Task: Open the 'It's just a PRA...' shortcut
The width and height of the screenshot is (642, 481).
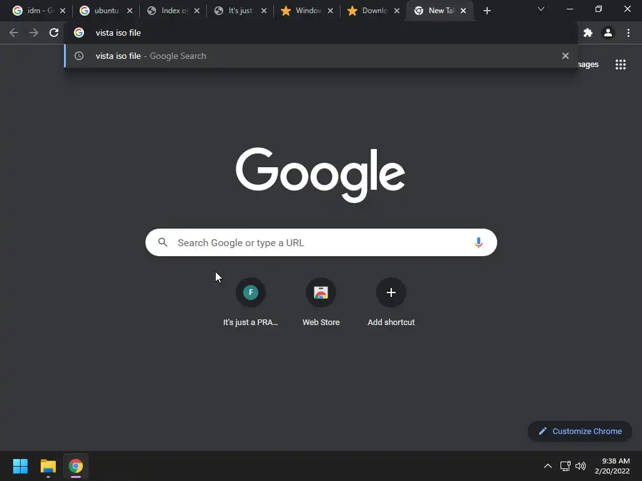Action: (x=251, y=303)
